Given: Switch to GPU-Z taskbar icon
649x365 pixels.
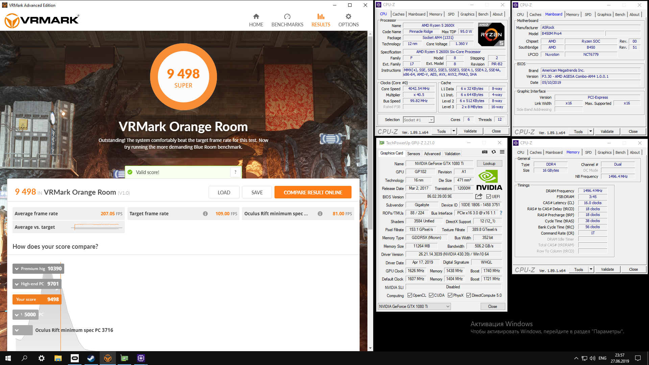Looking at the screenshot, I should [124, 358].
